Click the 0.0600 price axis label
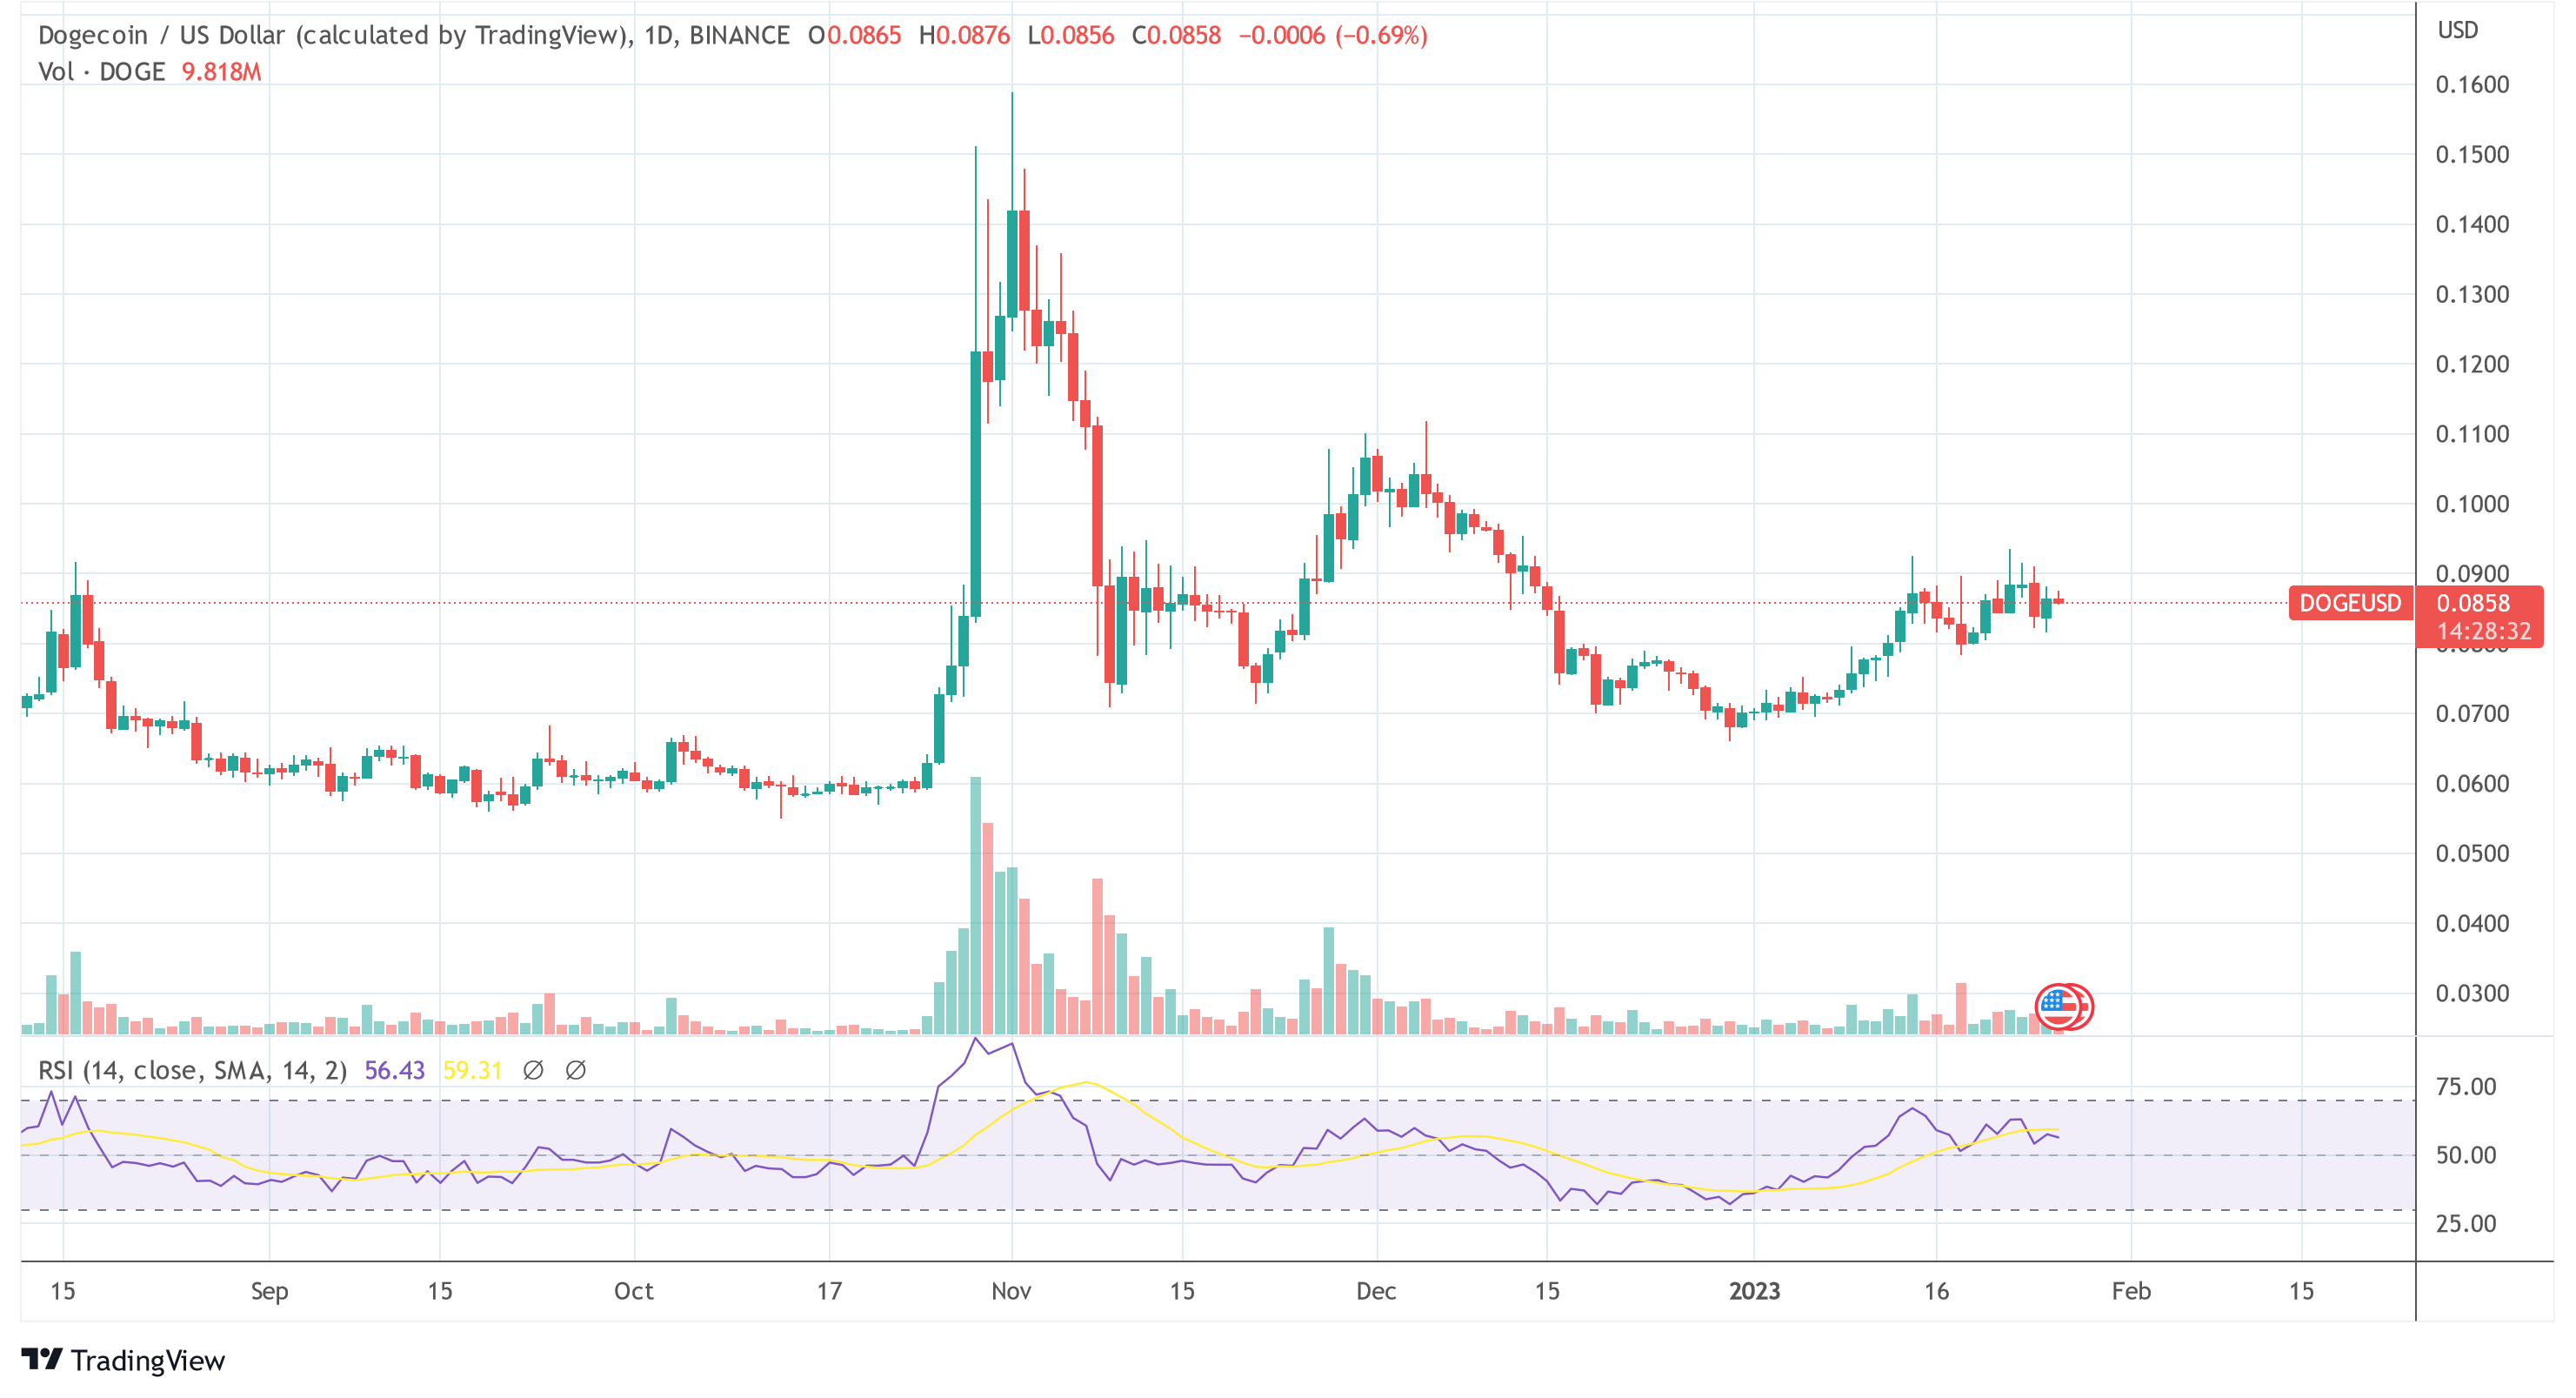This screenshot has width=2576, height=1398. pos(2472,783)
